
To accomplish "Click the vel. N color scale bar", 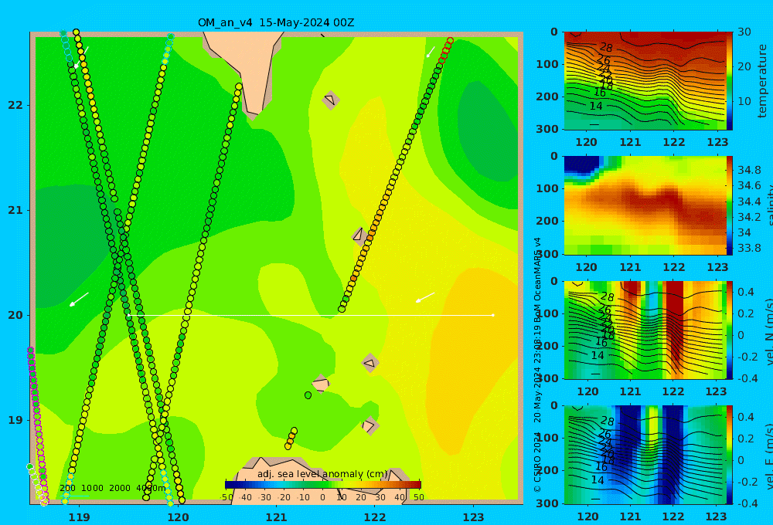I will click(x=730, y=330).
